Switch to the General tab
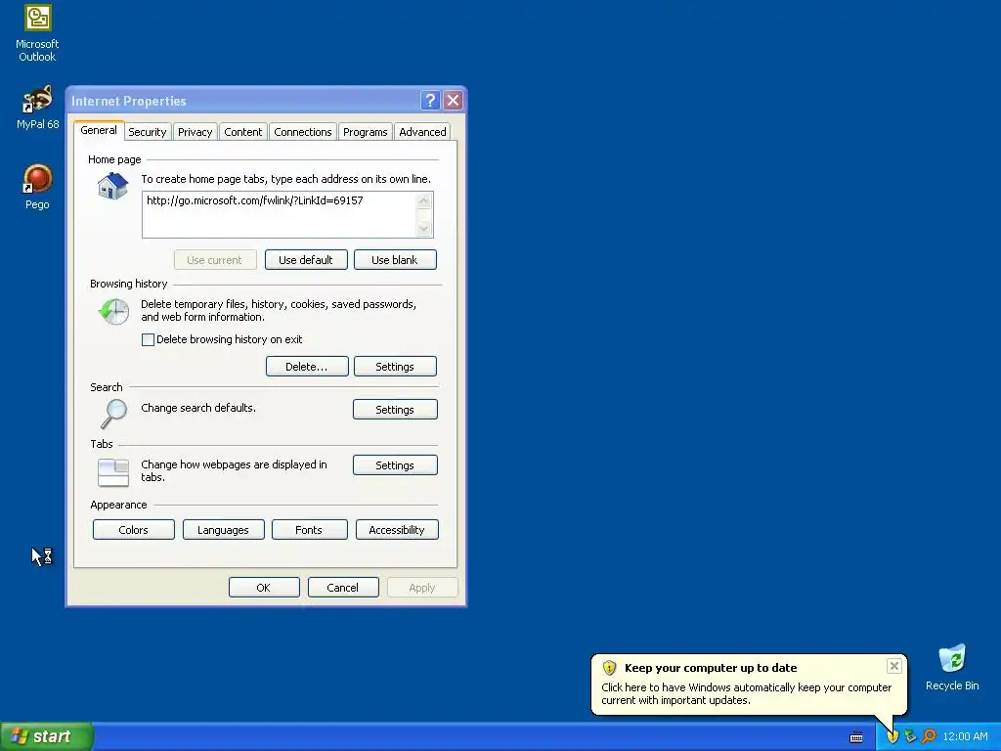 [x=99, y=130]
